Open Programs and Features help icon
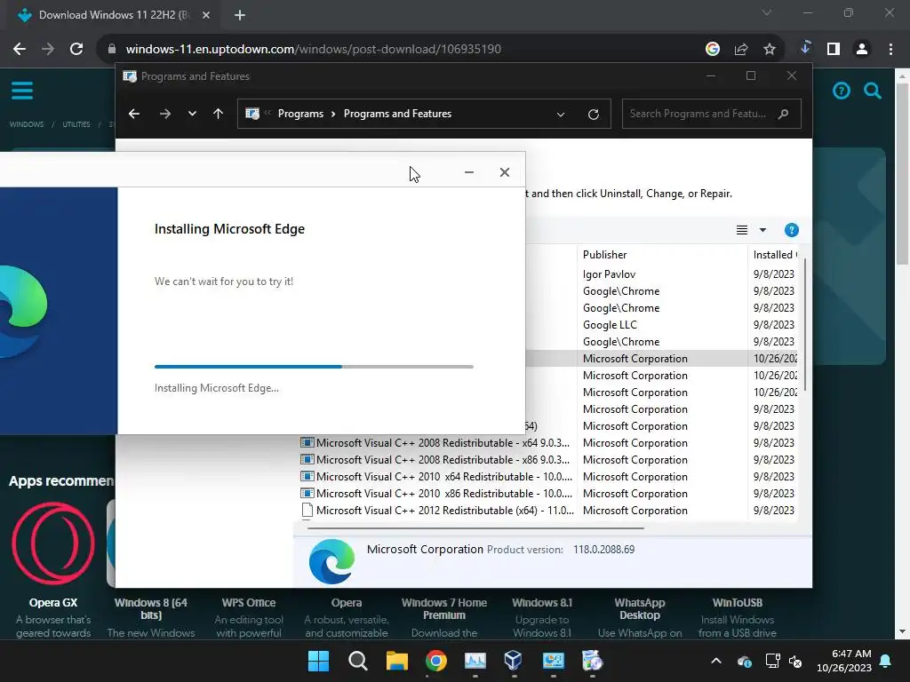The height and width of the screenshot is (682, 910). click(x=791, y=230)
